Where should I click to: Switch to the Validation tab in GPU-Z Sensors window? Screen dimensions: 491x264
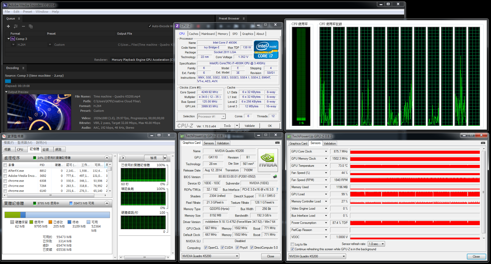coord(330,143)
